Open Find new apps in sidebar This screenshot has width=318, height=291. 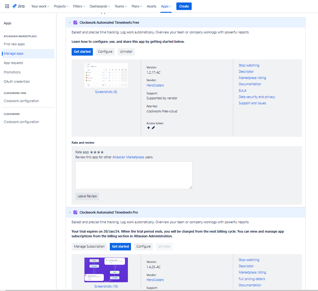[14, 44]
